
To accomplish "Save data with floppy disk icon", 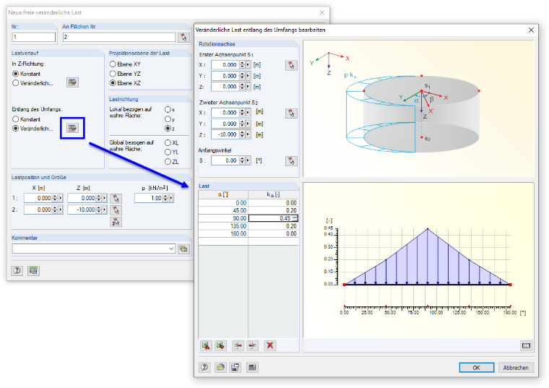I will tap(235, 367).
